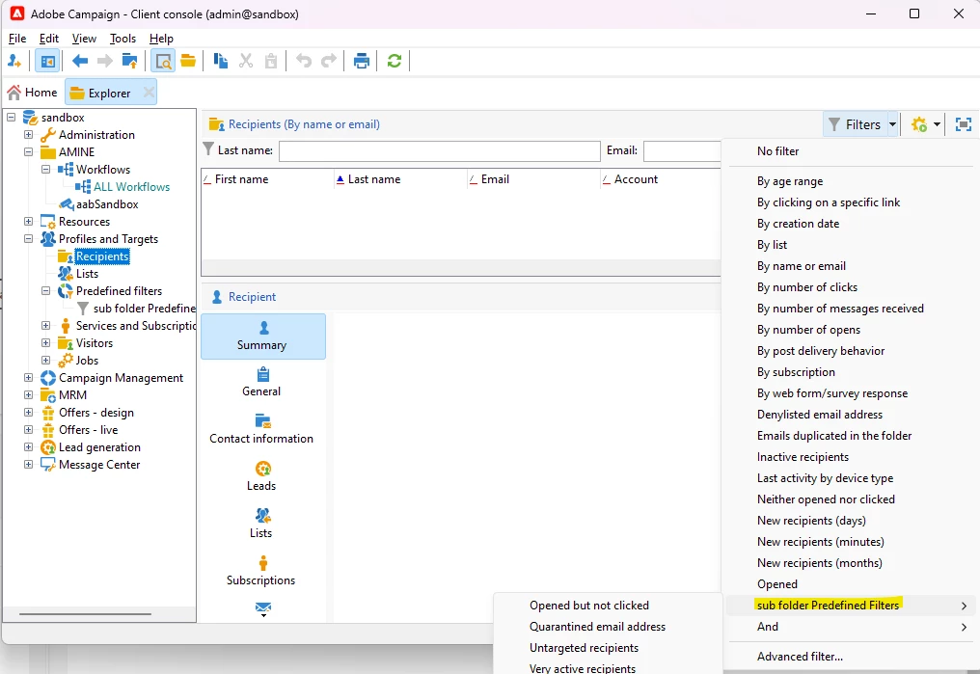Click the forward navigation arrow in toolbar
The image size is (980, 674).
104,61
